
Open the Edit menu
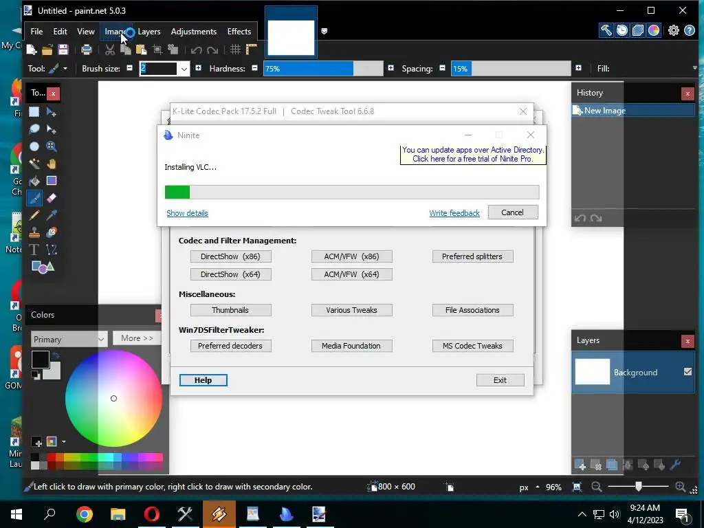point(60,32)
